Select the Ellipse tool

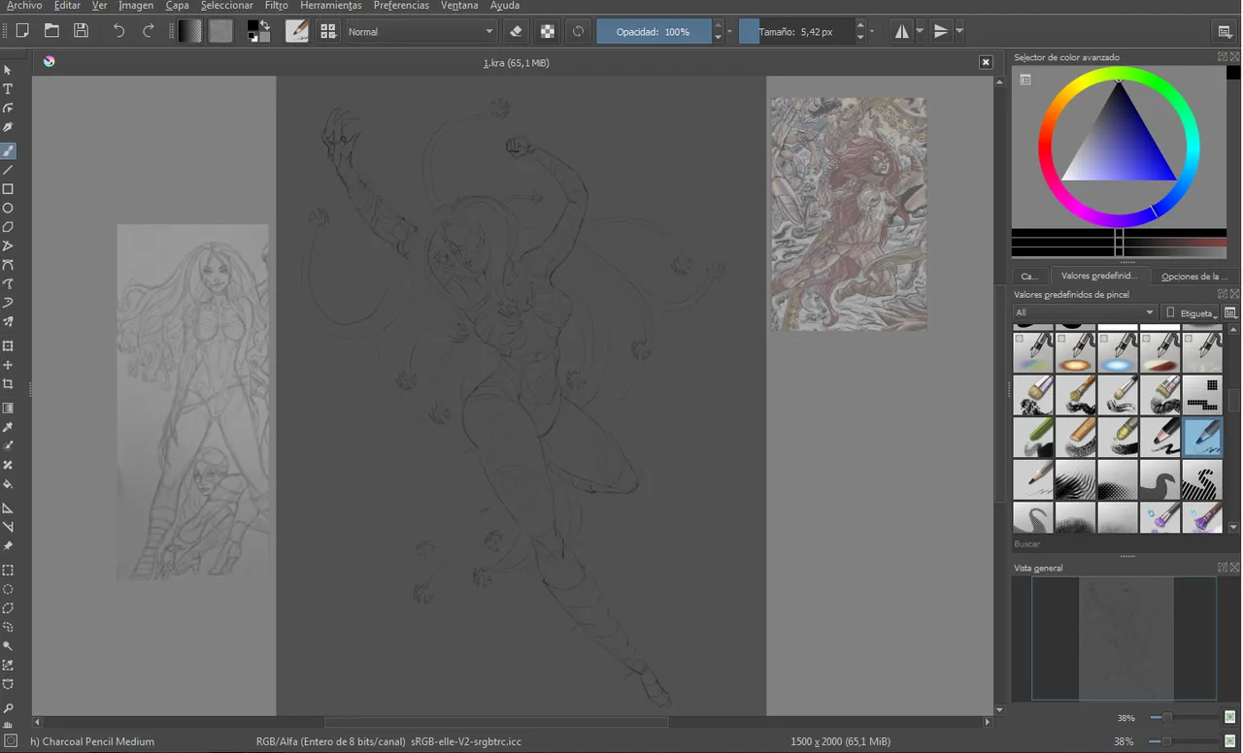(x=8, y=208)
